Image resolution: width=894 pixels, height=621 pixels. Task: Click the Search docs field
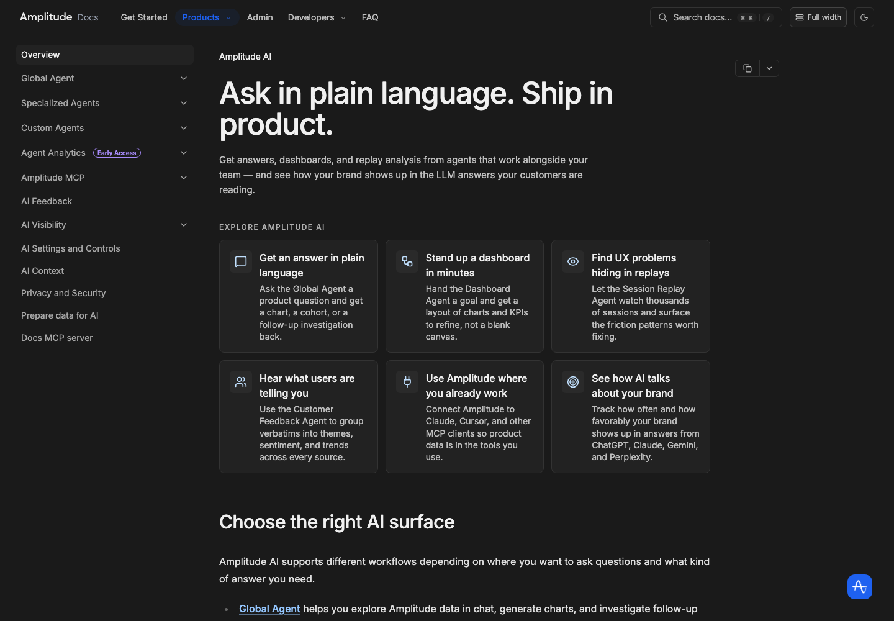pos(716,17)
